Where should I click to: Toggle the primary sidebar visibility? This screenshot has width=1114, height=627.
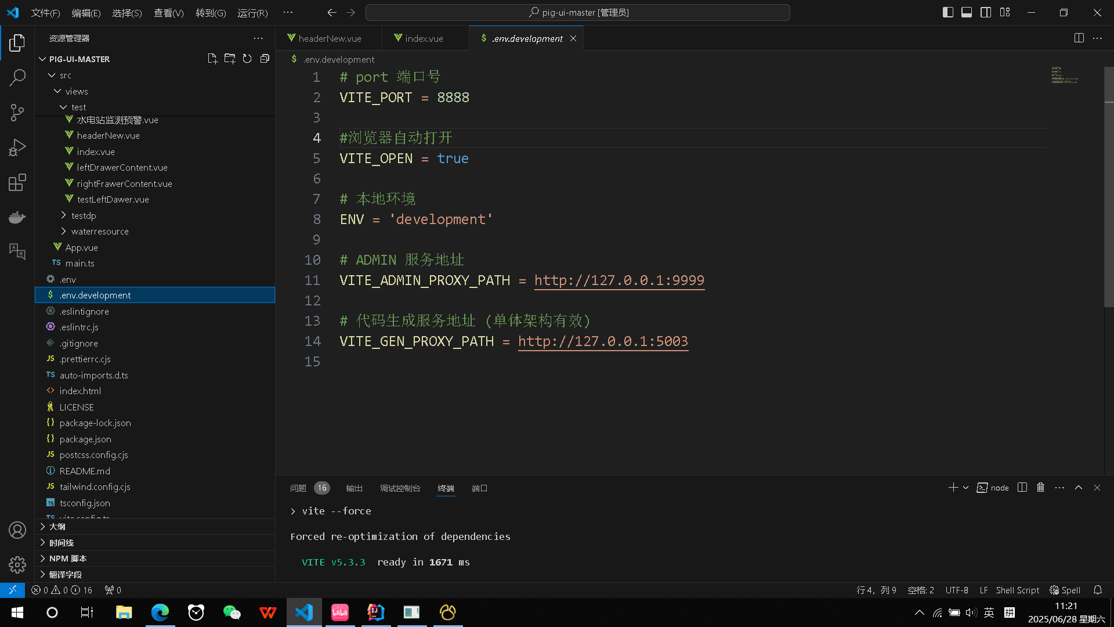click(947, 12)
